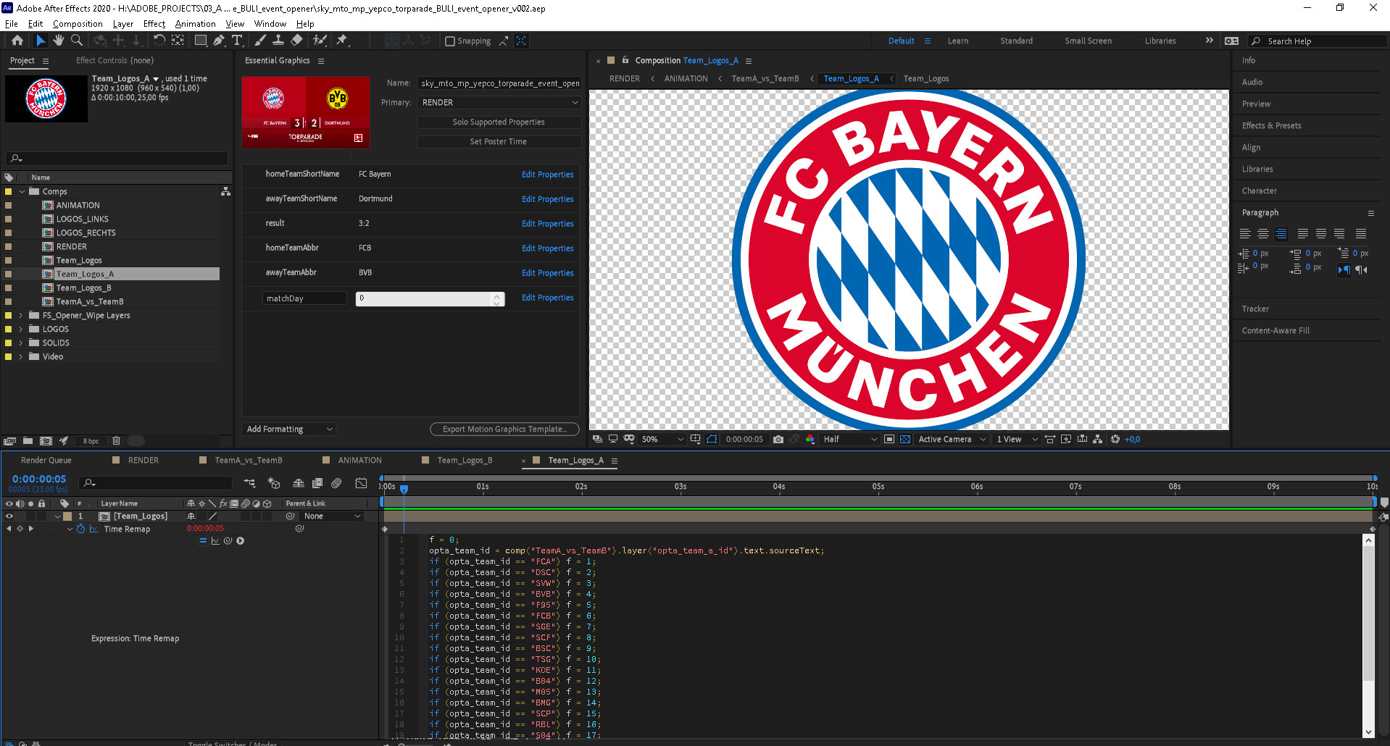Click Reset Exposure icon in viewer
Viewport: 1390px width, 746px height.
[1115, 439]
